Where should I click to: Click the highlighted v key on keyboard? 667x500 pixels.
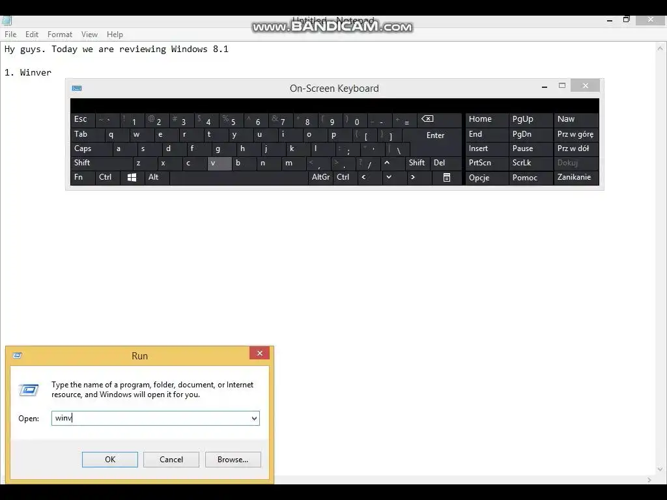click(x=220, y=163)
